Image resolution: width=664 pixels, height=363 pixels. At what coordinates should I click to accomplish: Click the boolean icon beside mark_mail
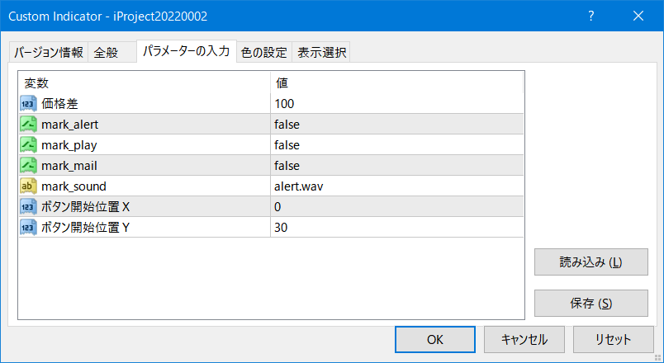click(28, 166)
